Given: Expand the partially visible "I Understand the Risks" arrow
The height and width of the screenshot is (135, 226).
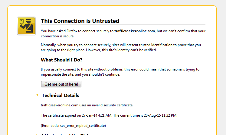Looking at the screenshot, I should pyautogui.click(x=37, y=134).
